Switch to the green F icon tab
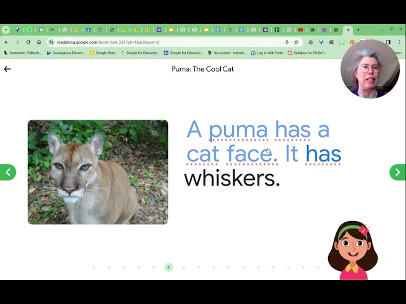The image size is (406, 304). pyautogui.click(x=277, y=30)
